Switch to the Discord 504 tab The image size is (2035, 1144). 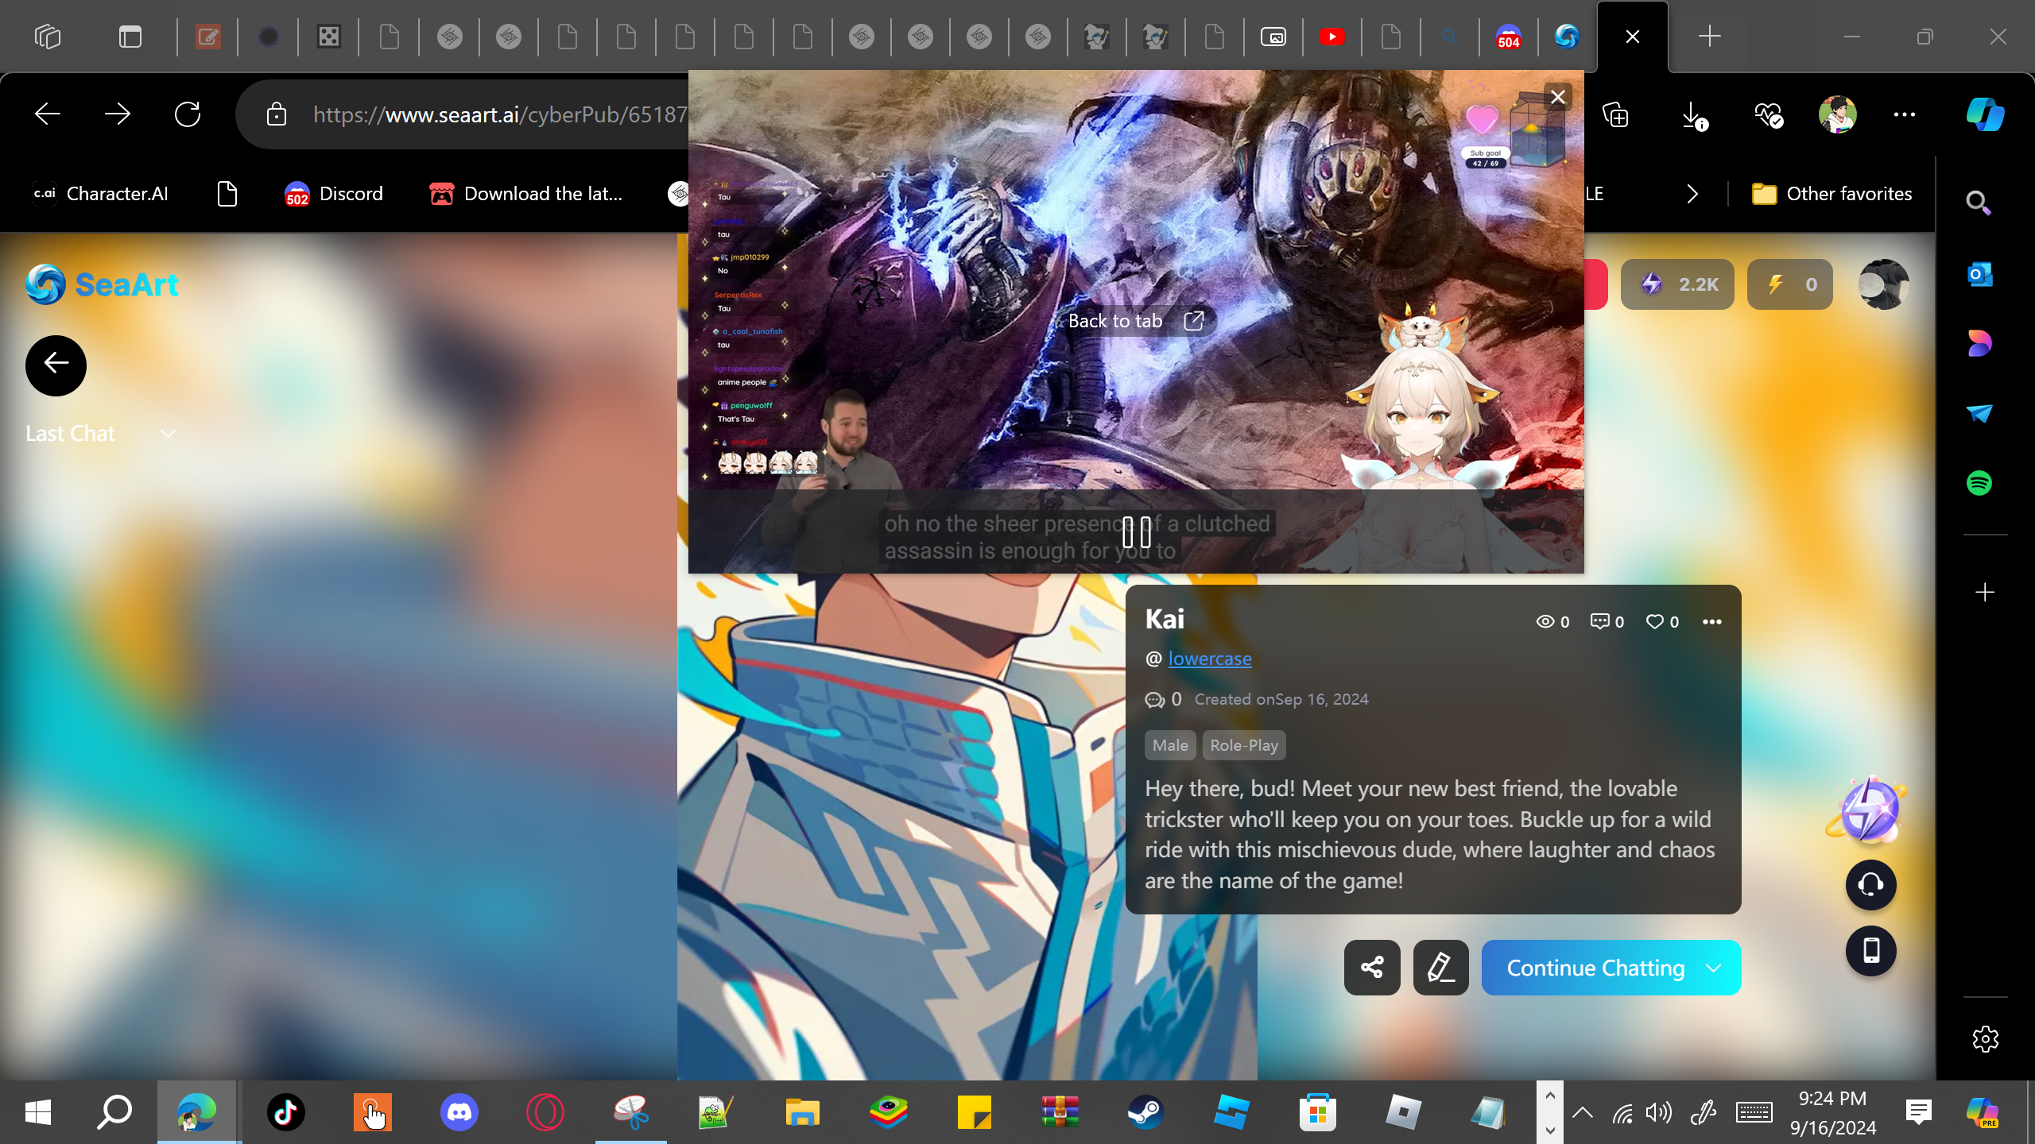(x=1509, y=37)
